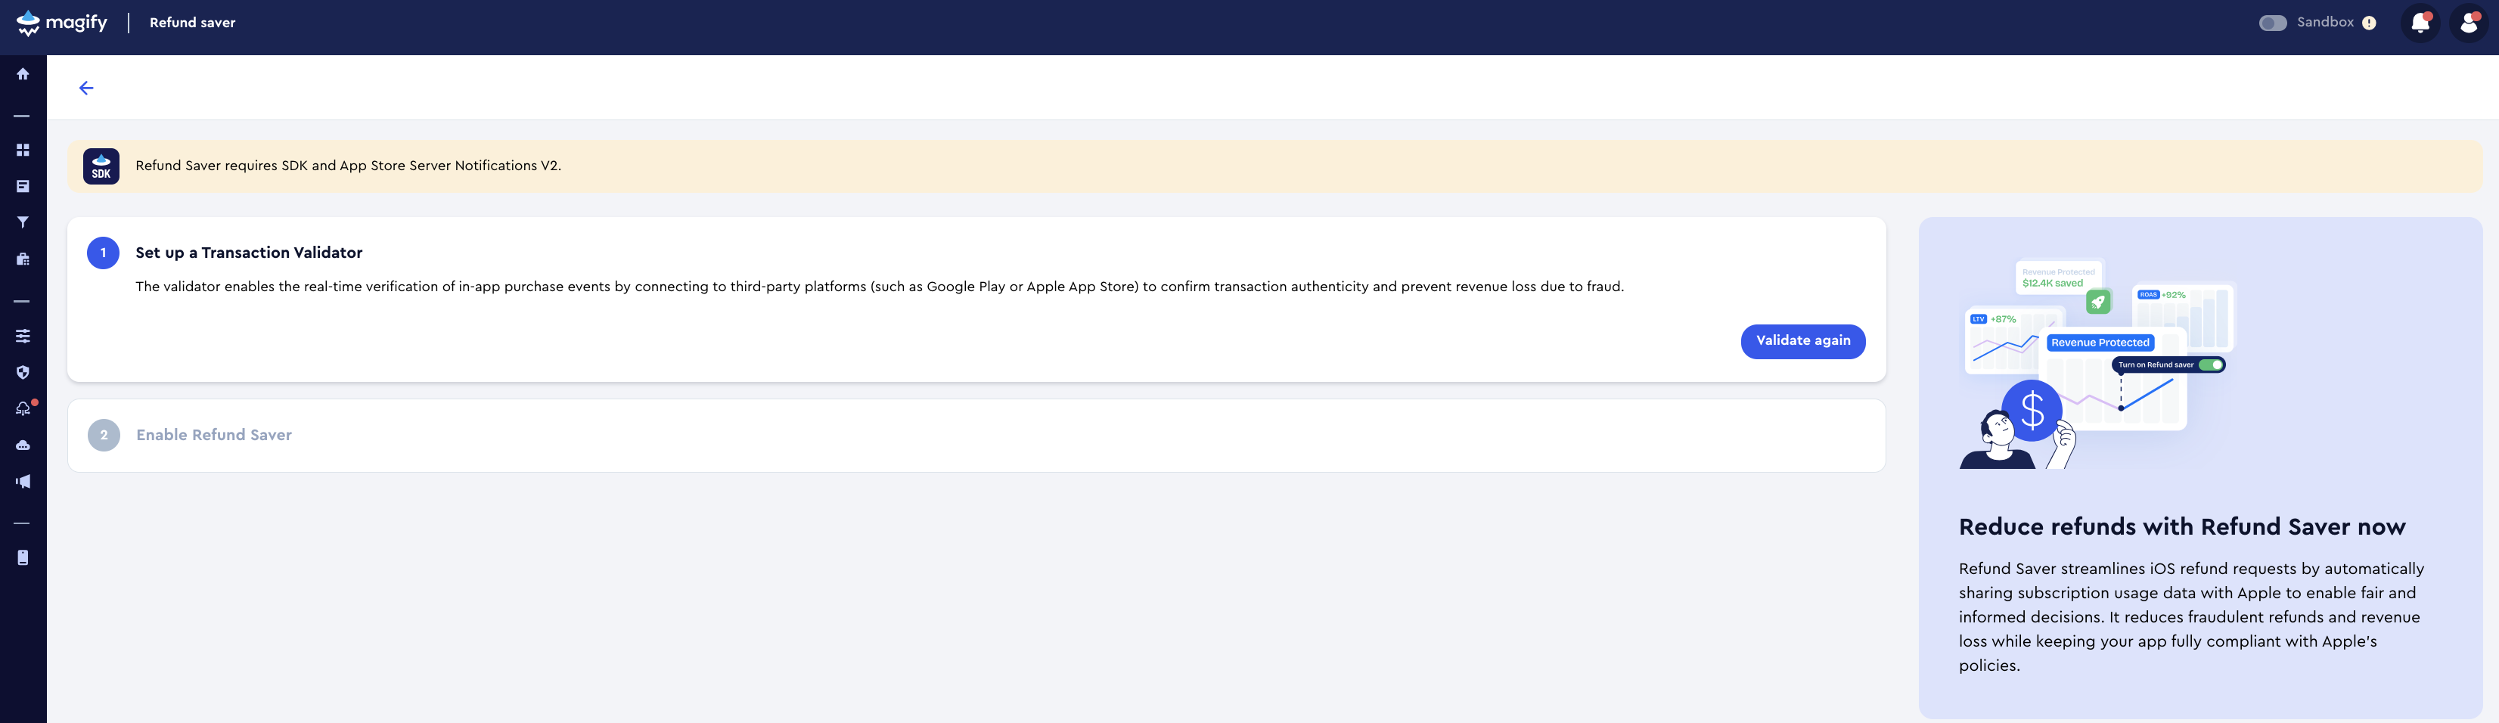Click the Reduce refunds with Refund Saver heading
The height and width of the screenshot is (723, 2499).
click(x=2182, y=527)
